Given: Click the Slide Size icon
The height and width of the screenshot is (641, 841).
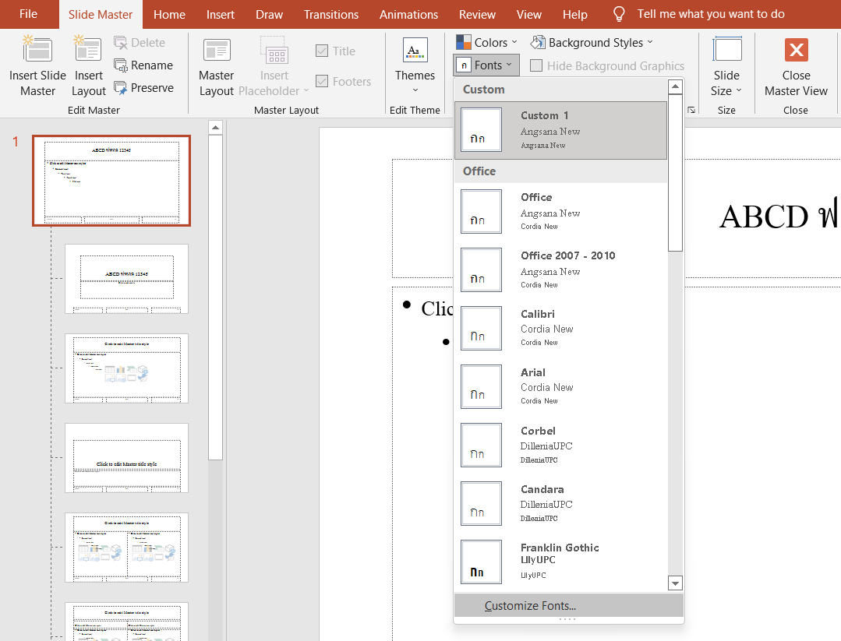Looking at the screenshot, I should pos(726,49).
